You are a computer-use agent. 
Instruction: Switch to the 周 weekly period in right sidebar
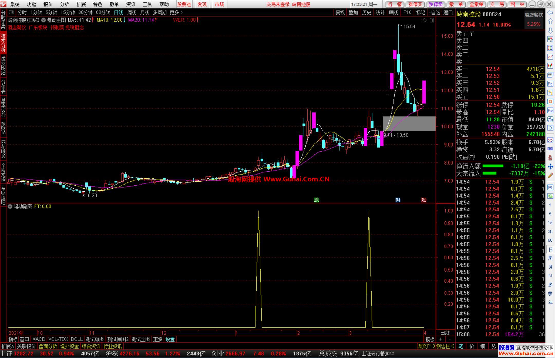click(x=550, y=258)
